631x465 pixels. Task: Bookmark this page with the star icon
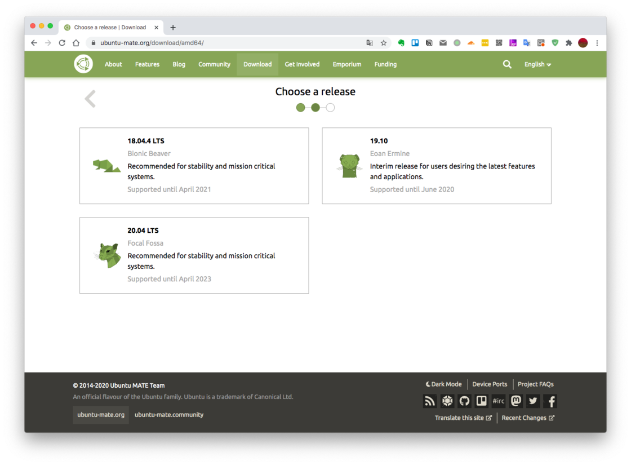[x=384, y=43]
